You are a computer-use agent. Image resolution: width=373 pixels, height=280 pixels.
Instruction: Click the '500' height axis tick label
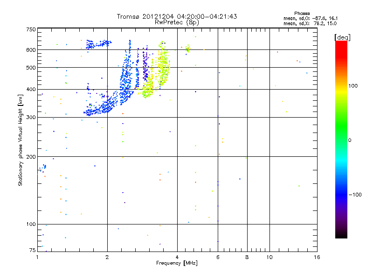(31, 68)
